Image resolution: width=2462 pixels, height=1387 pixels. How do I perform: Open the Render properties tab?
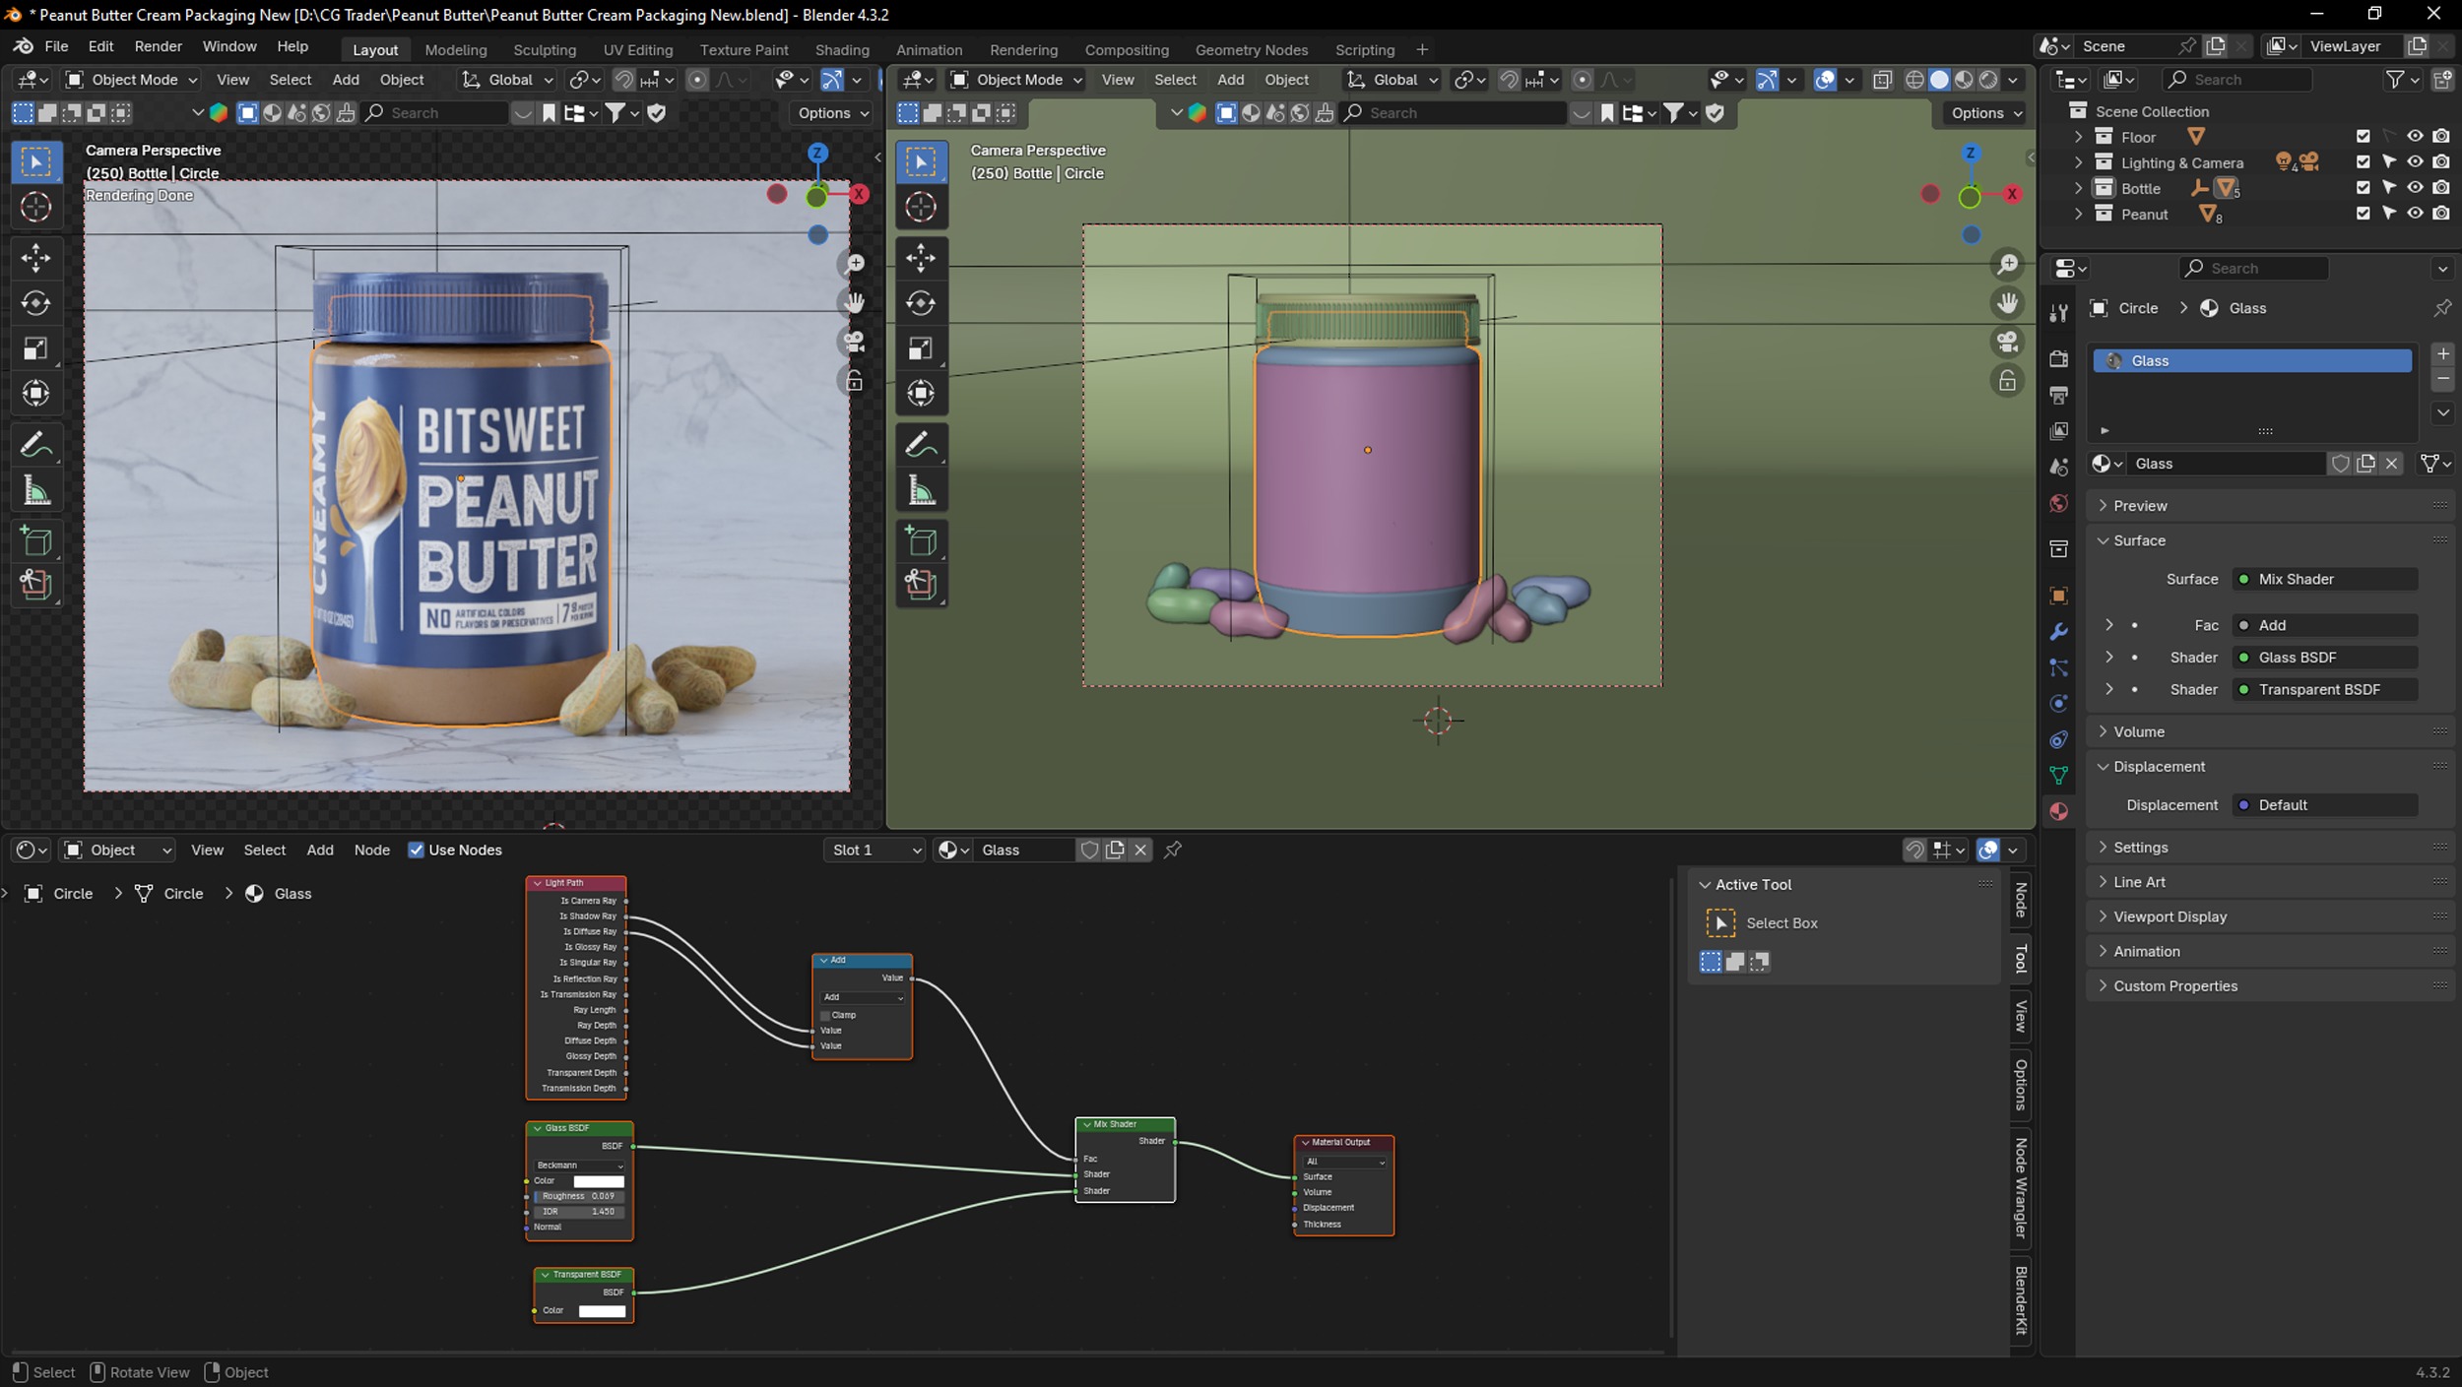click(2058, 359)
